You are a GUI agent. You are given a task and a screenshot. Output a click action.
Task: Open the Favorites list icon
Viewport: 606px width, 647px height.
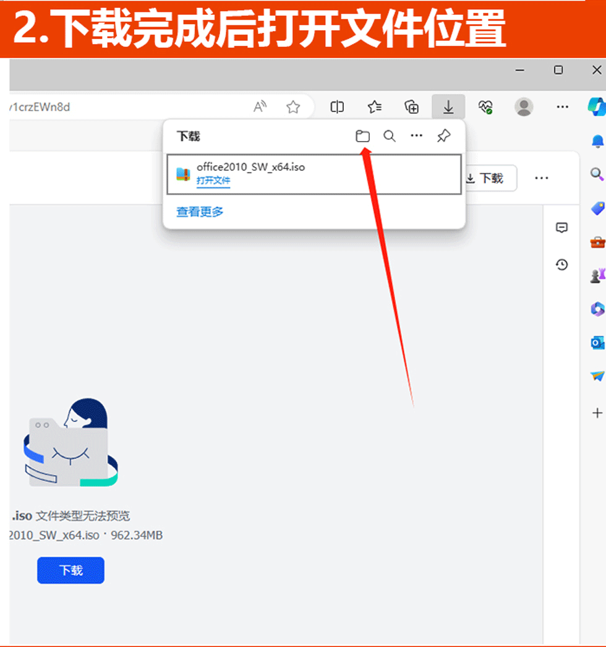(x=374, y=107)
